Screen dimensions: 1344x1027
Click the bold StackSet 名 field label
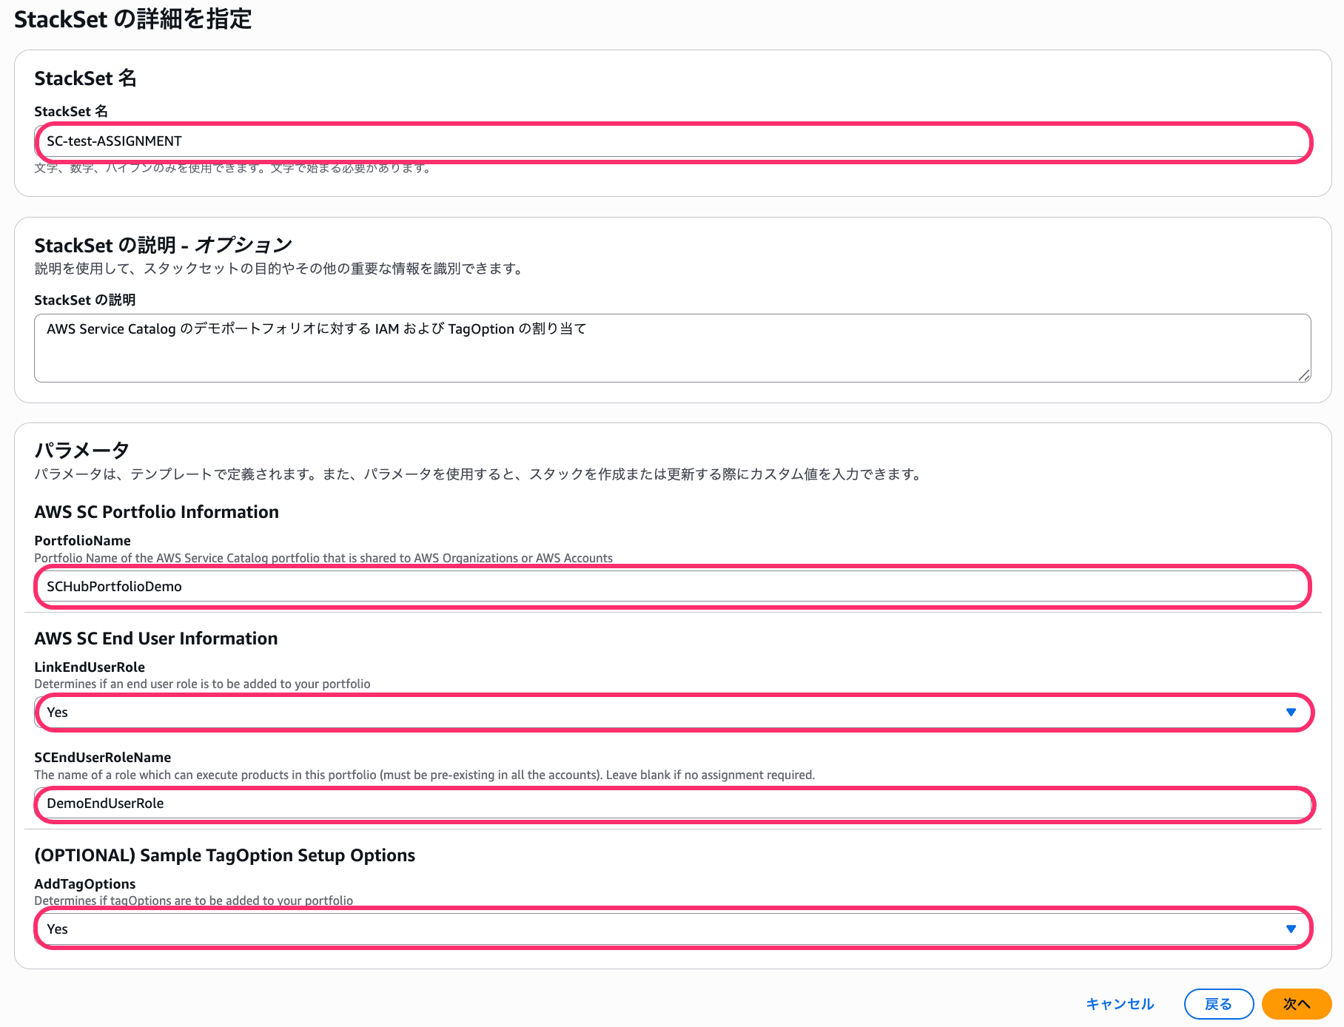[x=71, y=112]
